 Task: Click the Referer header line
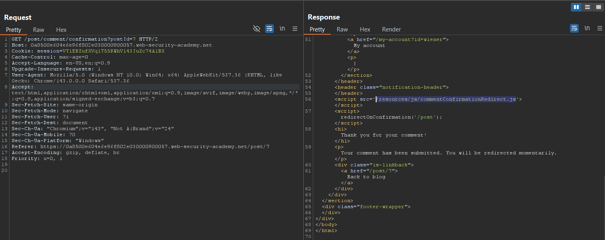point(141,147)
